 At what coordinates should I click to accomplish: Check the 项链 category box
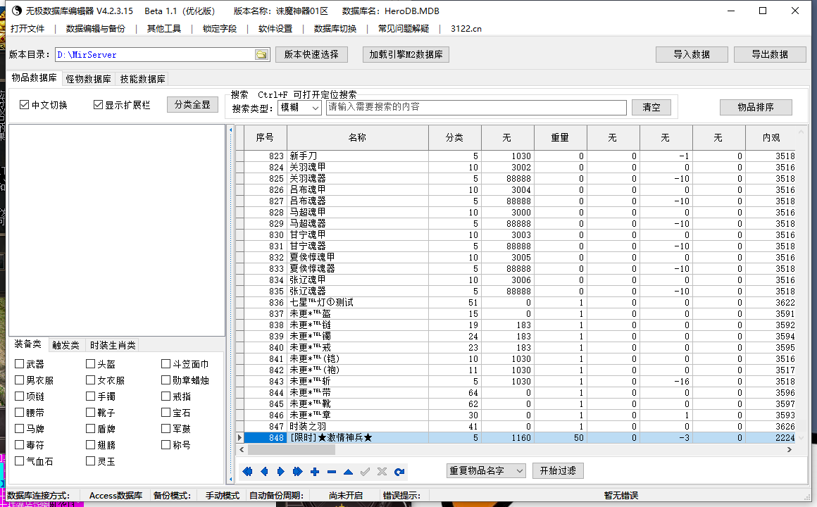[x=19, y=396]
